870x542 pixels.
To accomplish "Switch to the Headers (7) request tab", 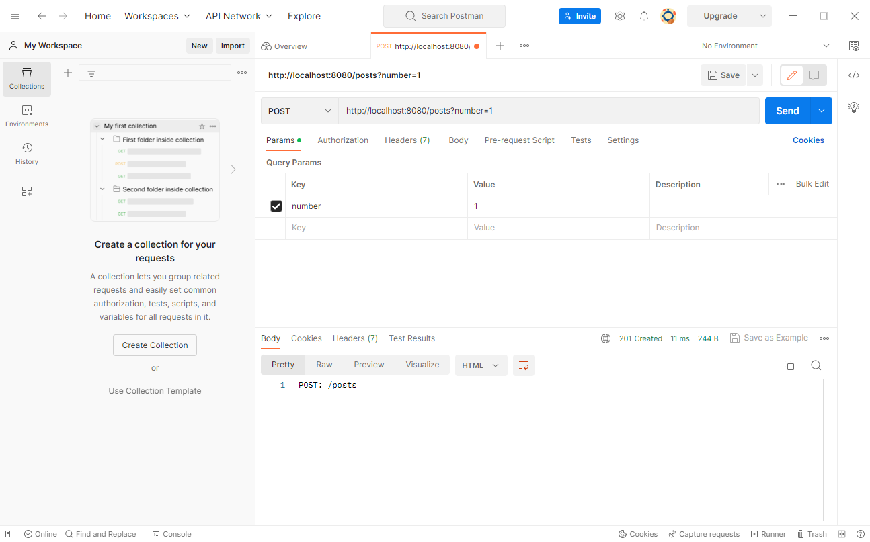I will 407,140.
